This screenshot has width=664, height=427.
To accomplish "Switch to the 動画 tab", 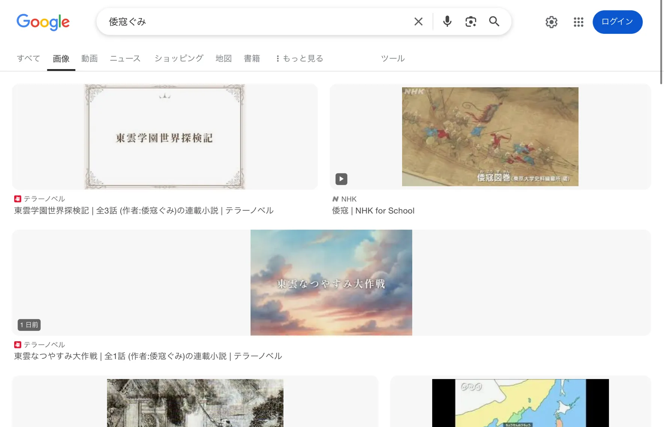I will click(90, 58).
